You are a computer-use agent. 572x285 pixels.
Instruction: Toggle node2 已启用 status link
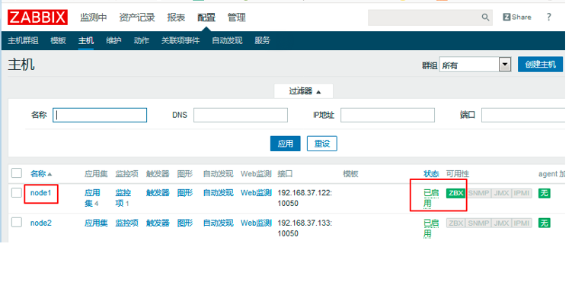tap(431, 228)
